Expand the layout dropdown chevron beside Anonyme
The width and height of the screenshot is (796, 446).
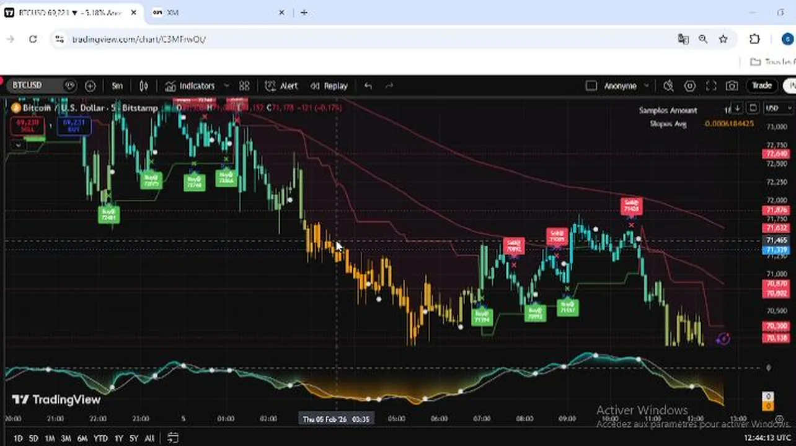point(647,86)
